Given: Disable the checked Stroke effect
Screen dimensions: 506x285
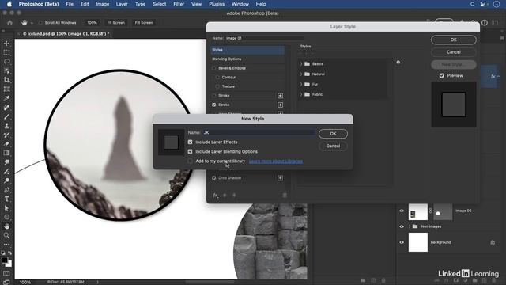Looking at the screenshot, I should tap(214, 104).
